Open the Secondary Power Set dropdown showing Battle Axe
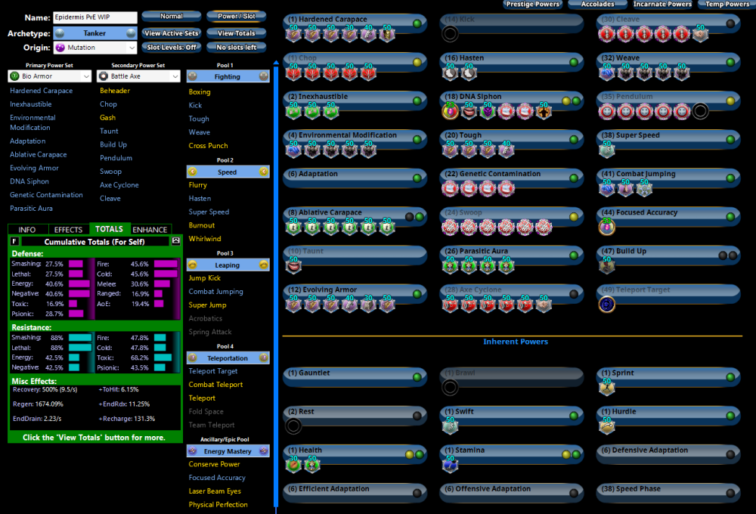 tap(175, 76)
